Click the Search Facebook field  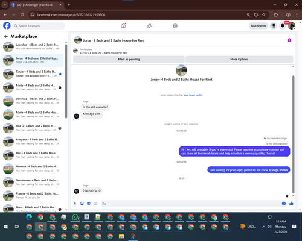(39, 26)
